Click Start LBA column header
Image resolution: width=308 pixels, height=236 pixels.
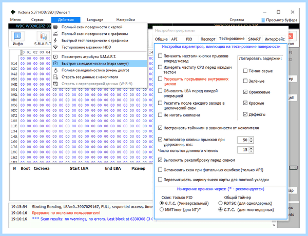79,168
